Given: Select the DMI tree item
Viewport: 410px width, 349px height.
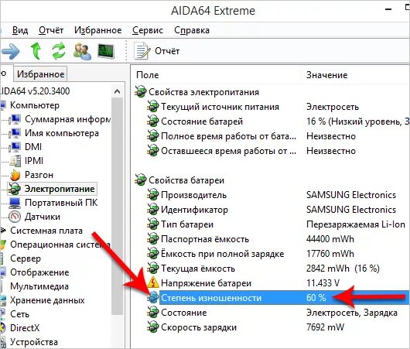Looking at the screenshot, I should (x=33, y=147).
